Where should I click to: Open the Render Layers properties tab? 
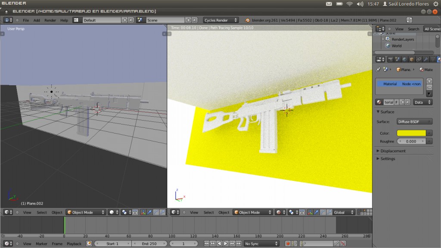[397, 59]
